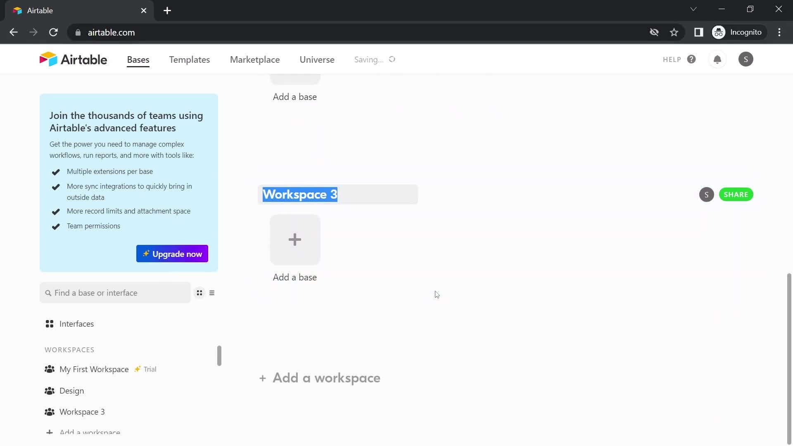The image size is (793, 446).
Task: Click the multiple extensions checkbox feature
Action: pyautogui.click(x=56, y=171)
